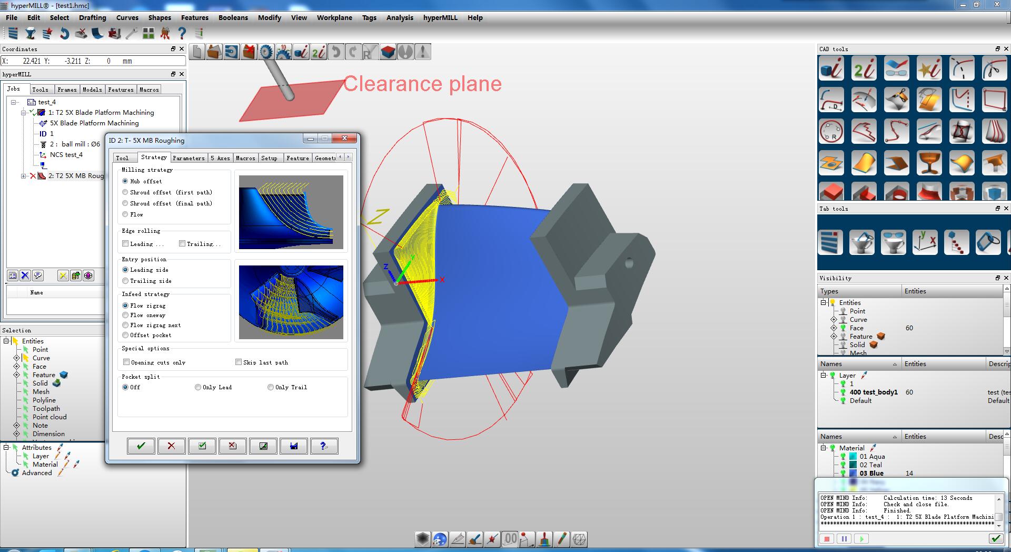Image resolution: width=1011 pixels, height=552 pixels.
Task: Click the pause icon in message panel
Action: tap(844, 539)
